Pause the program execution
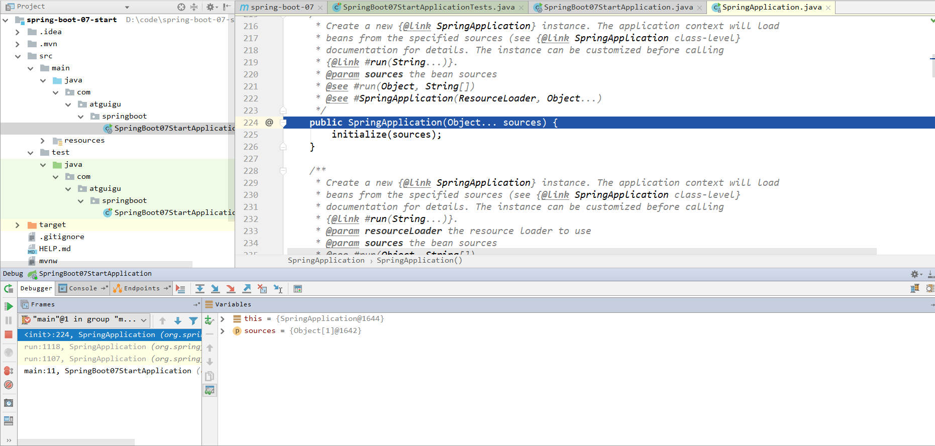Screen dimensions: 935x446 coord(9,320)
